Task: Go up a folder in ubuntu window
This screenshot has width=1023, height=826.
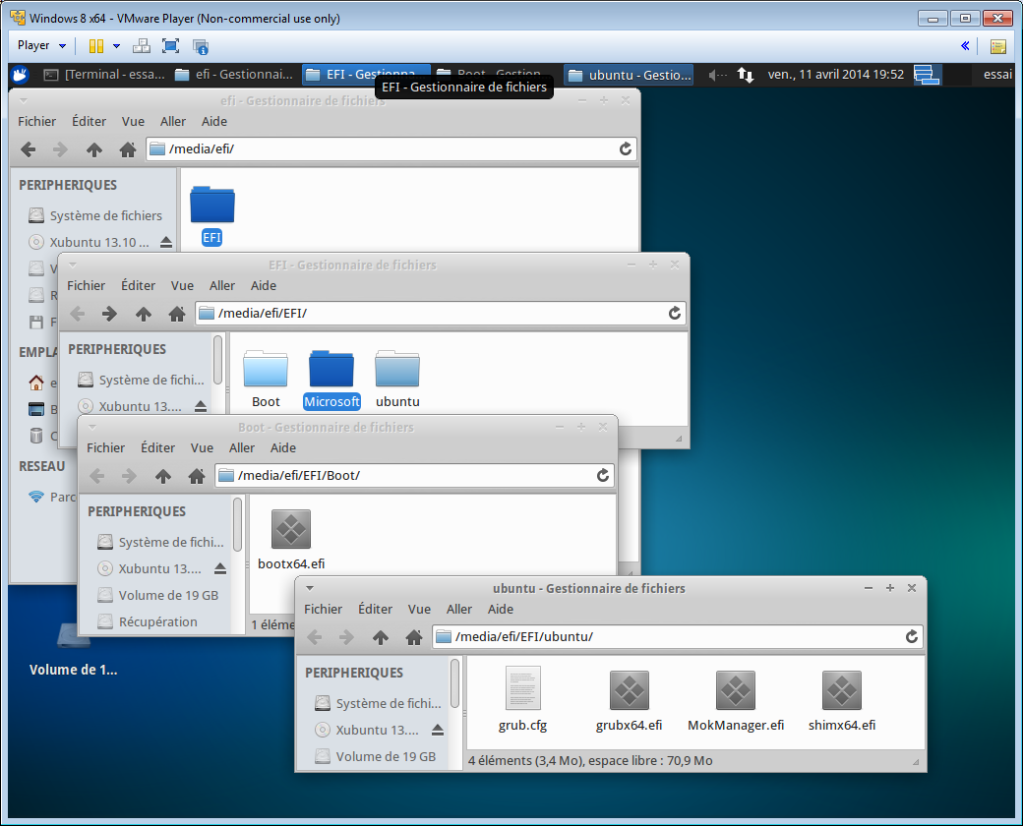Action: click(x=381, y=637)
